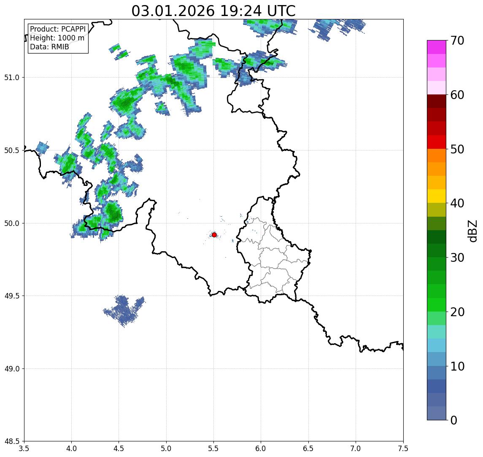Click the colorbar tick label 30
The width and height of the screenshot is (483, 457).
click(457, 258)
